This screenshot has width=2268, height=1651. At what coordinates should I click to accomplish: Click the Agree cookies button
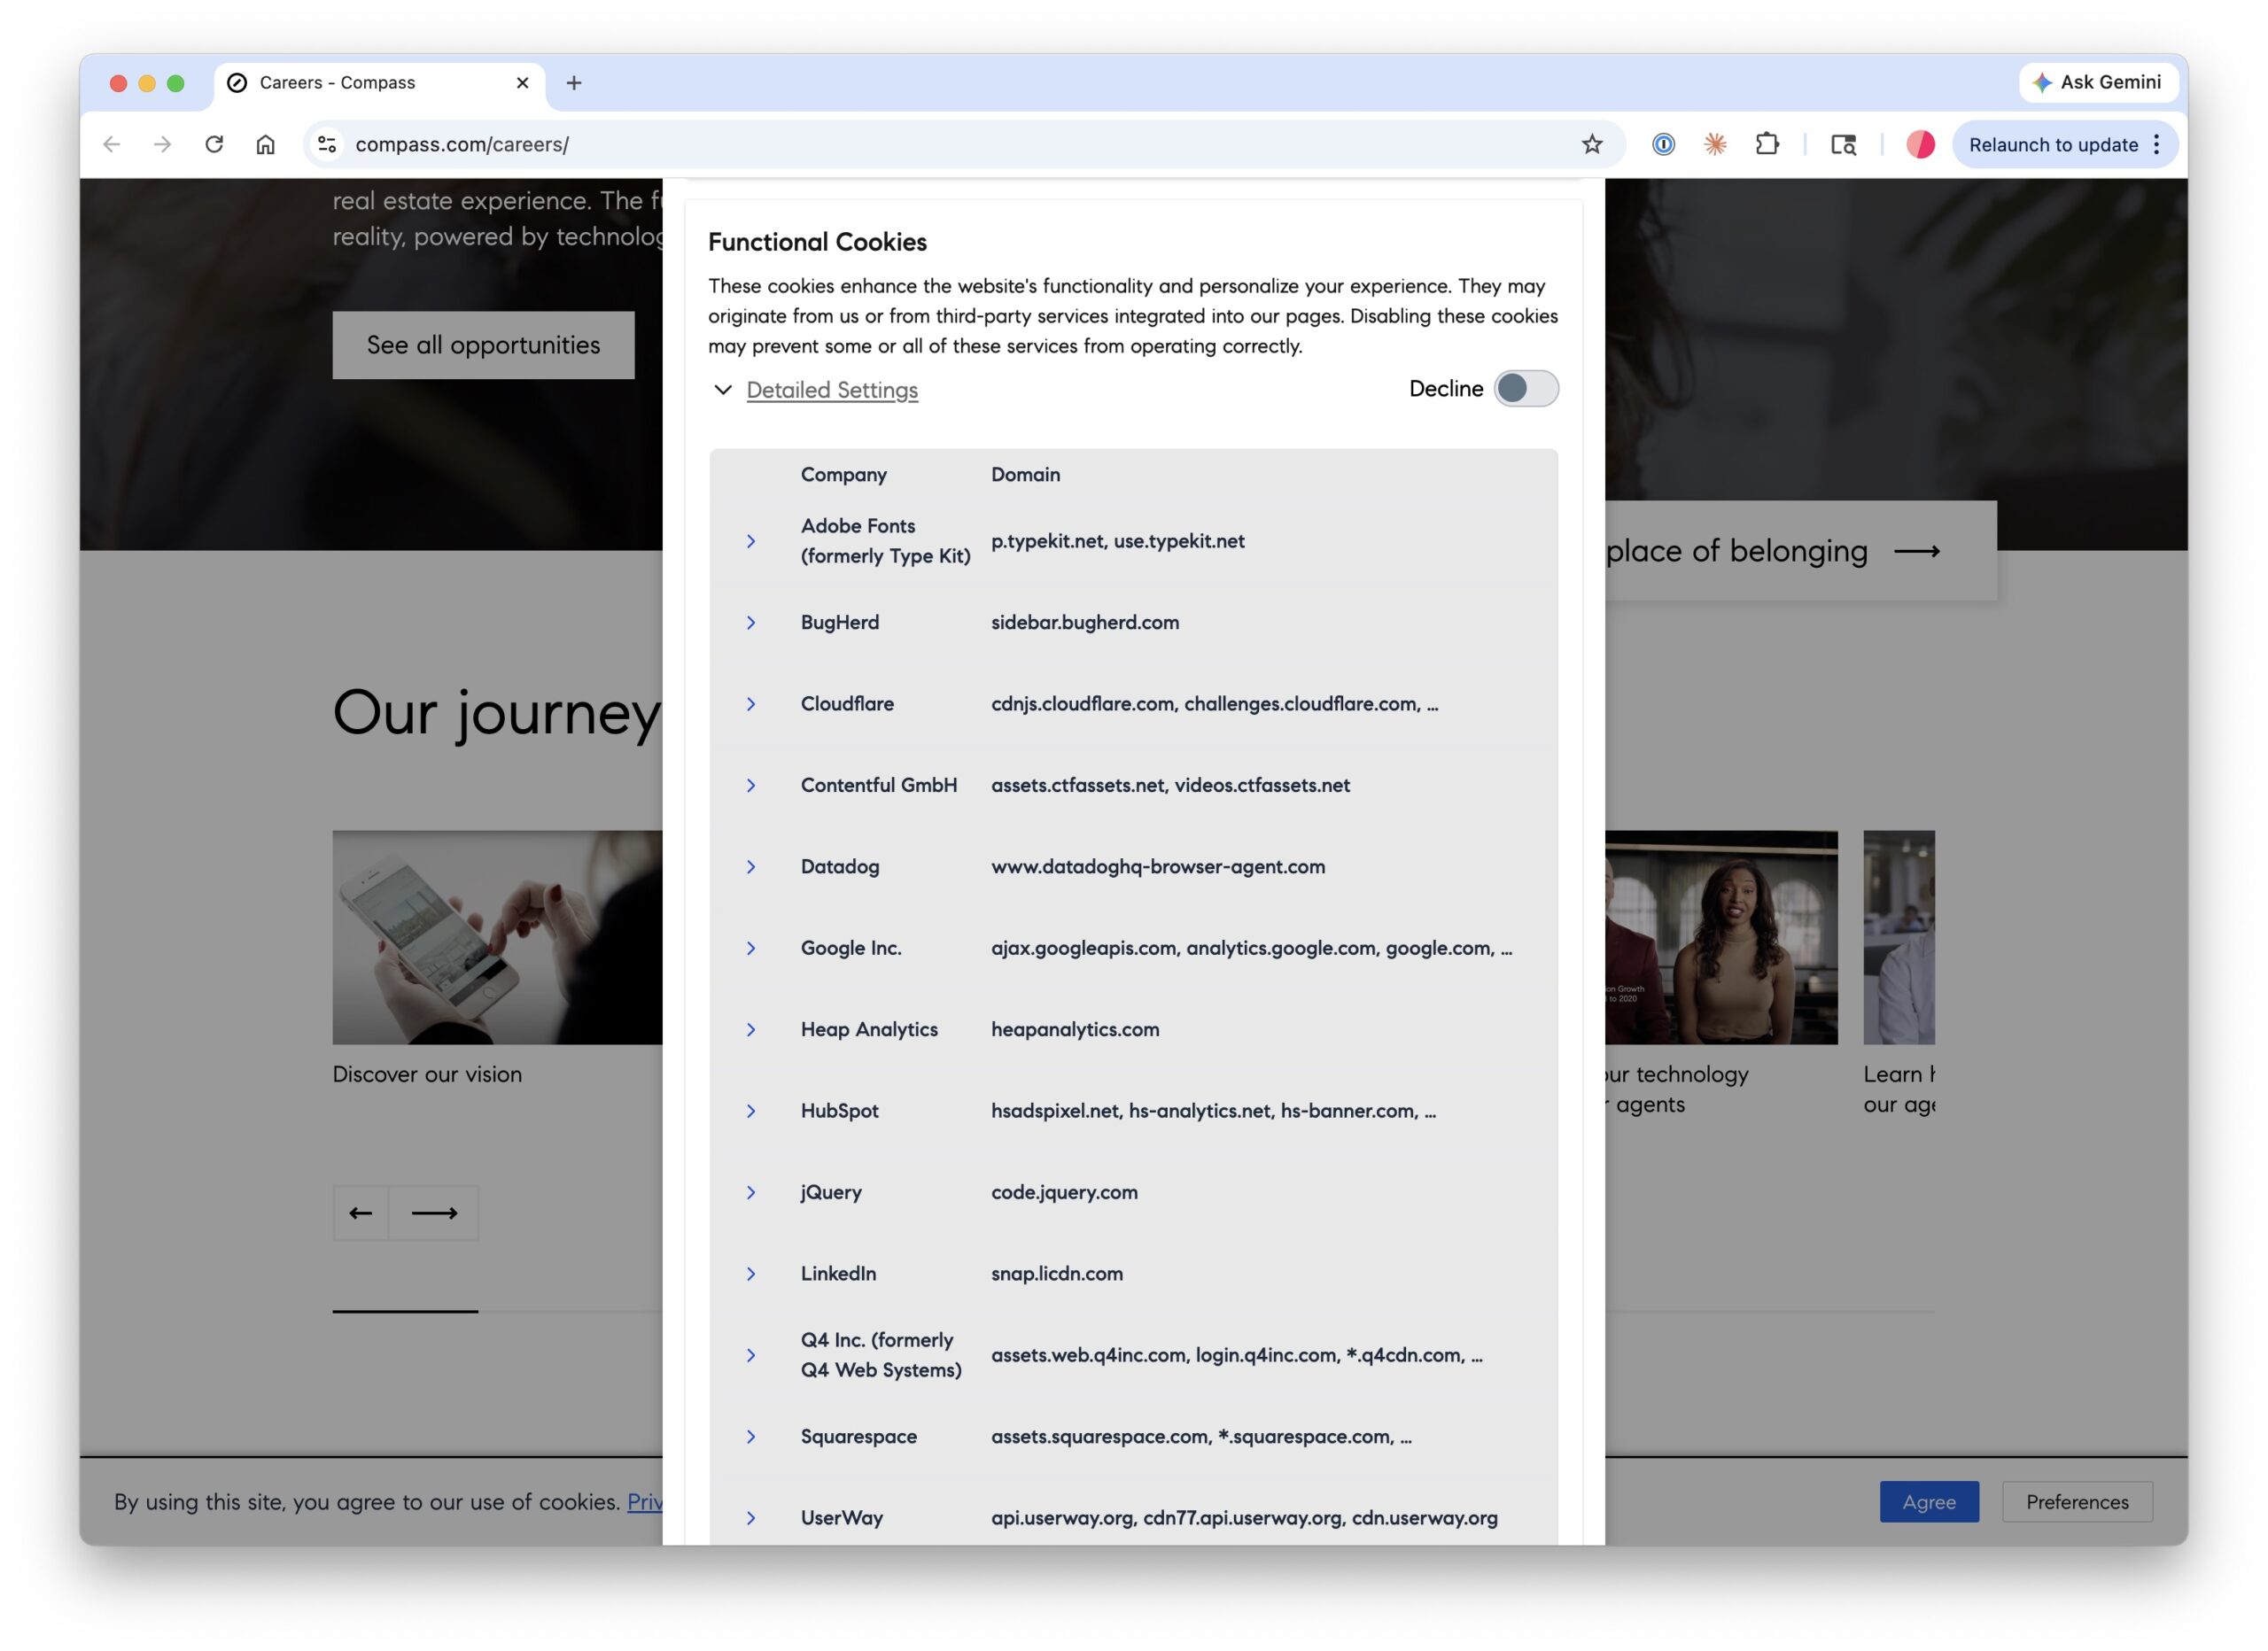(1928, 1502)
